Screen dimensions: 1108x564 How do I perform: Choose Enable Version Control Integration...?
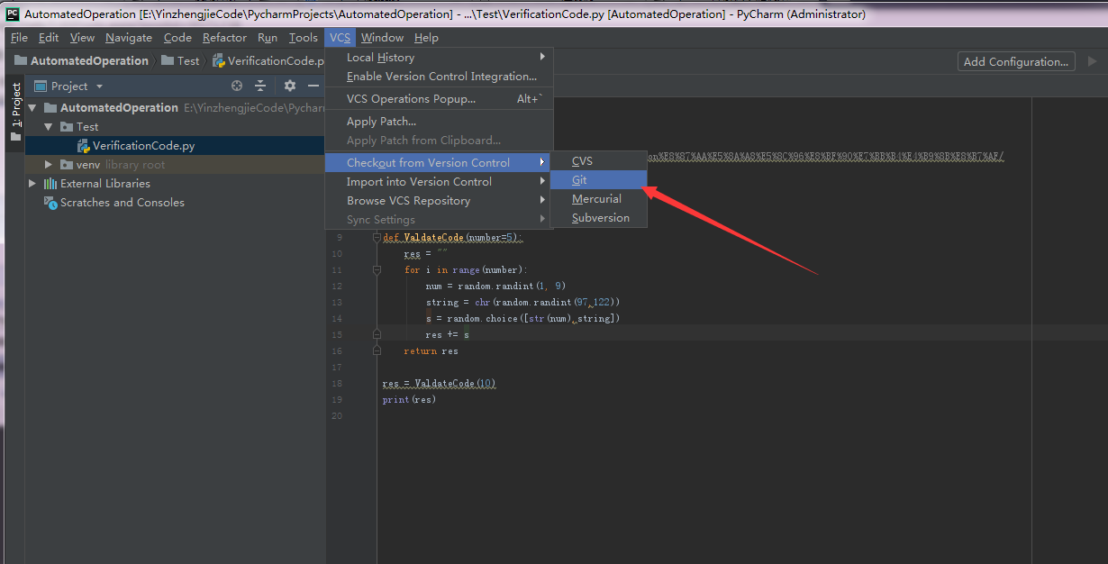click(x=439, y=77)
